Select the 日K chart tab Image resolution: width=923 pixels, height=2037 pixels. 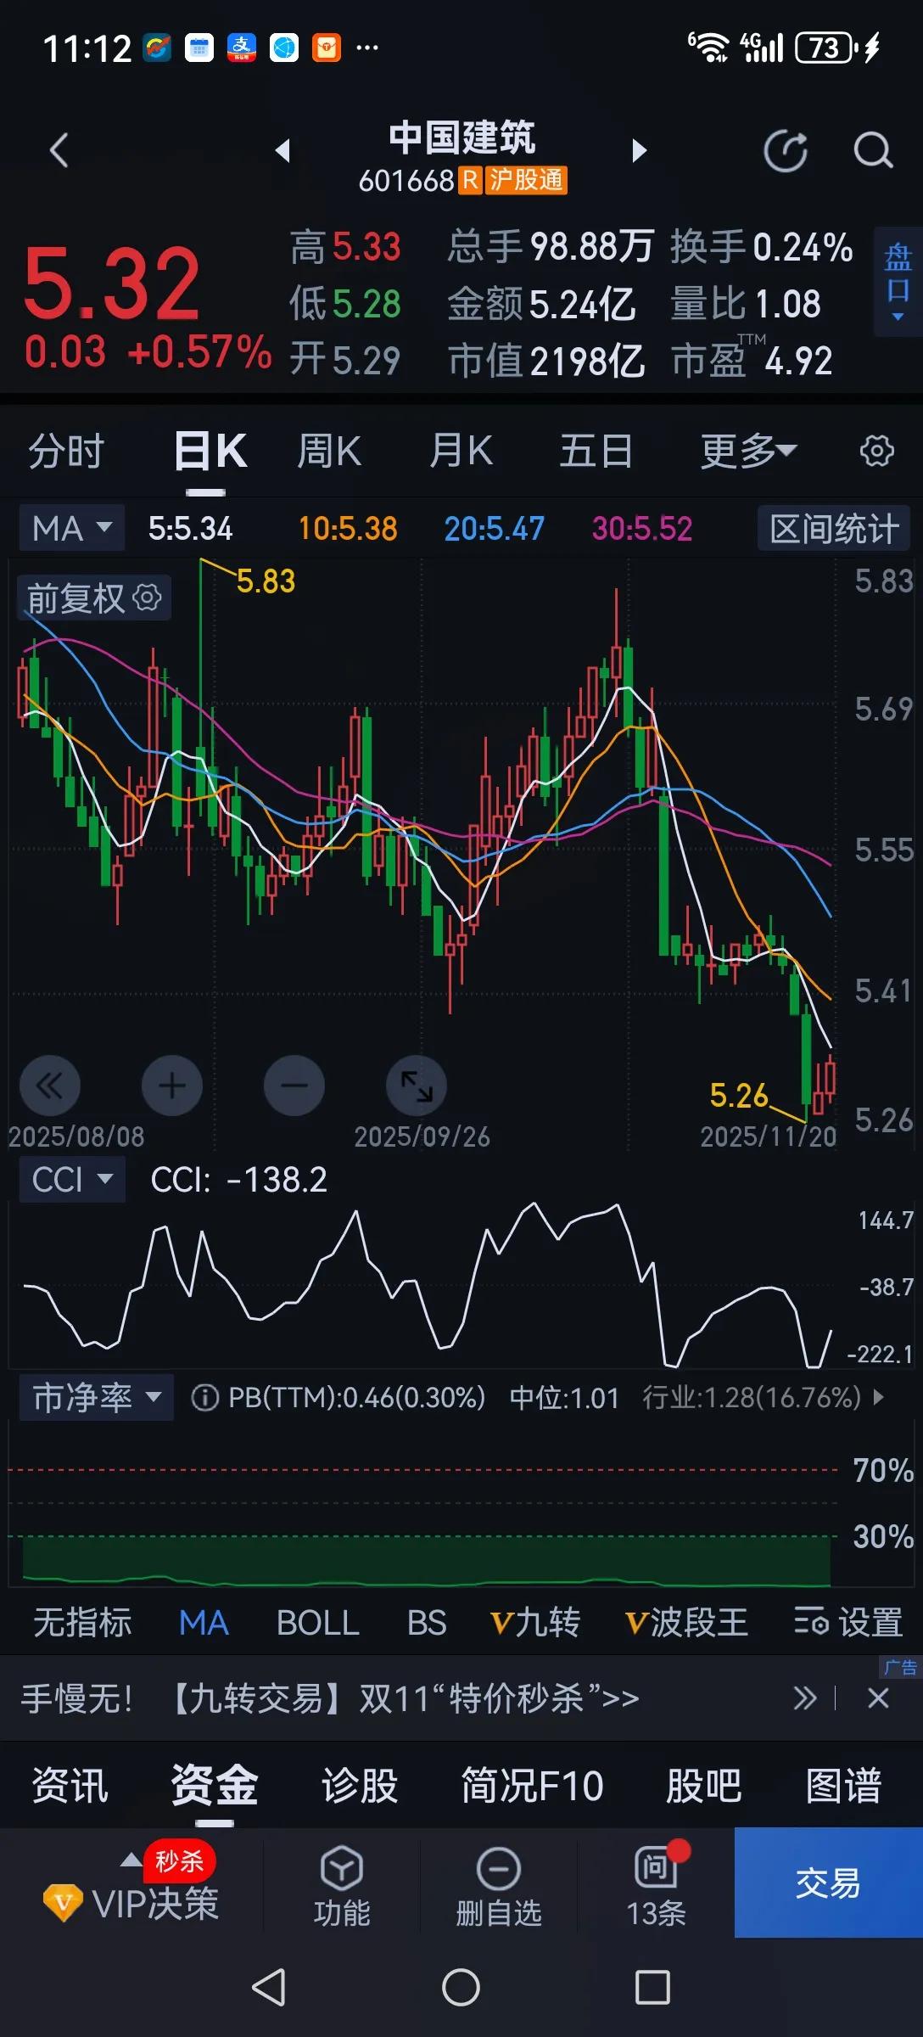(210, 451)
